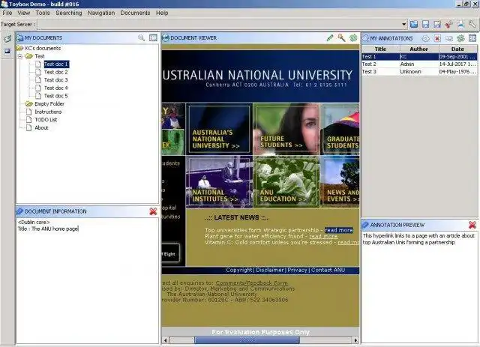This screenshot has width=480, height=347.
Task: Open the Documents menu
Action: tap(135, 13)
